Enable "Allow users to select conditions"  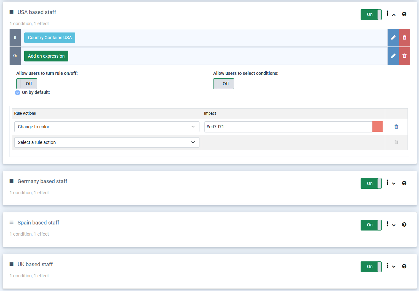pyautogui.click(x=223, y=83)
